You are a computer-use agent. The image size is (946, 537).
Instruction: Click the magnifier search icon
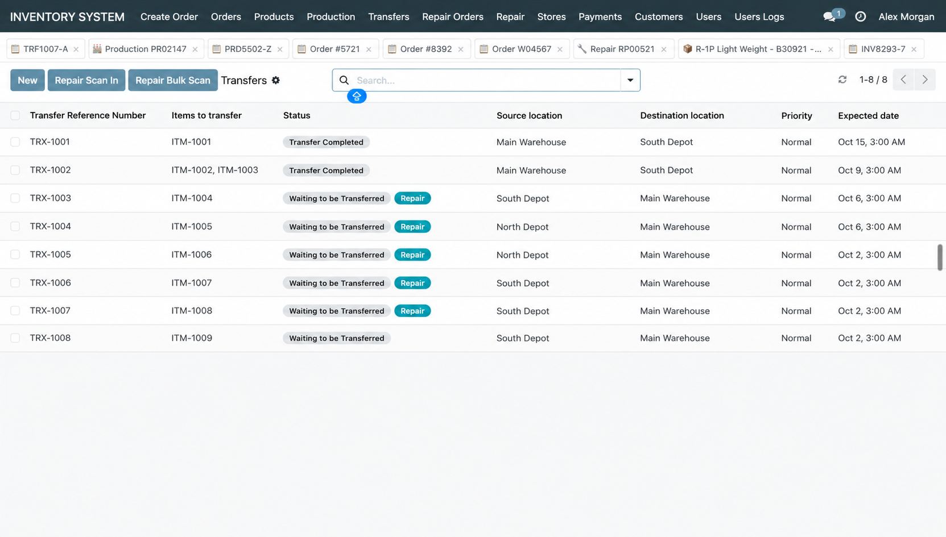[x=344, y=80]
